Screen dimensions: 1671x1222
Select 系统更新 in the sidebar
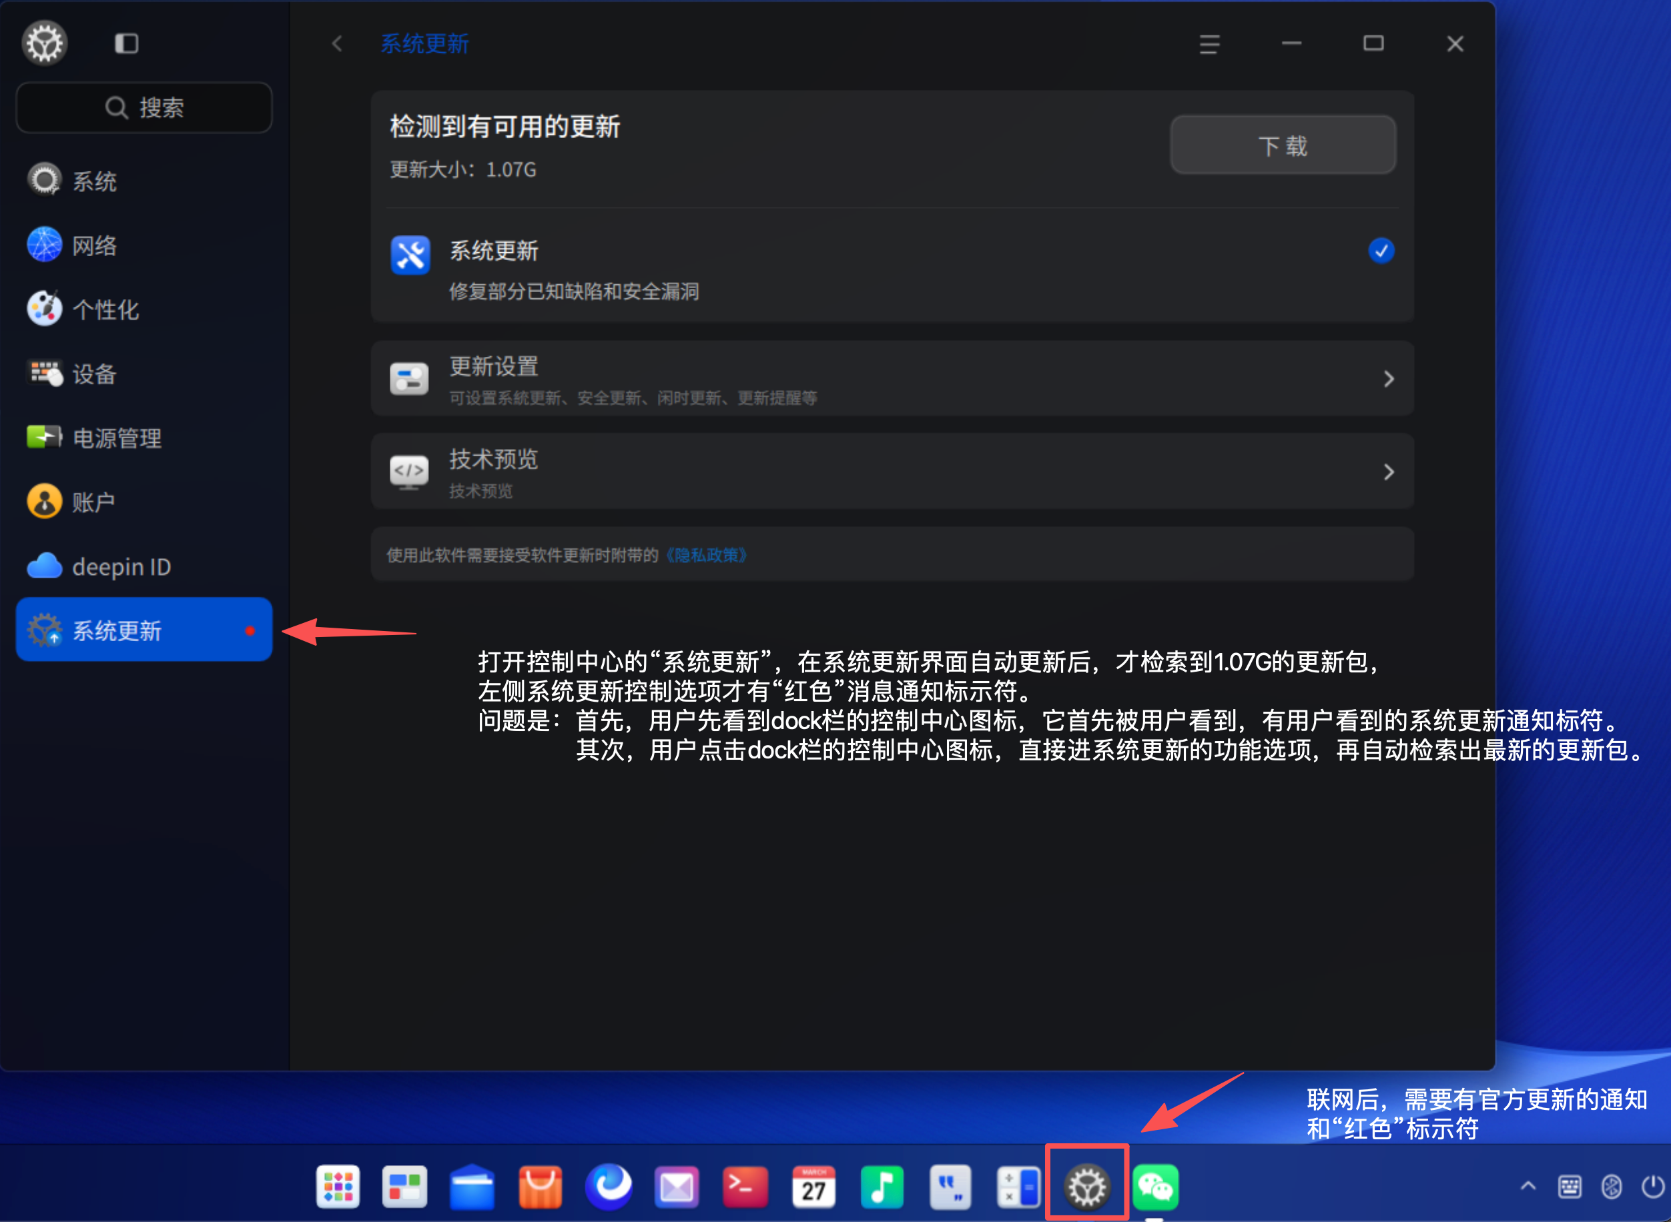point(144,630)
